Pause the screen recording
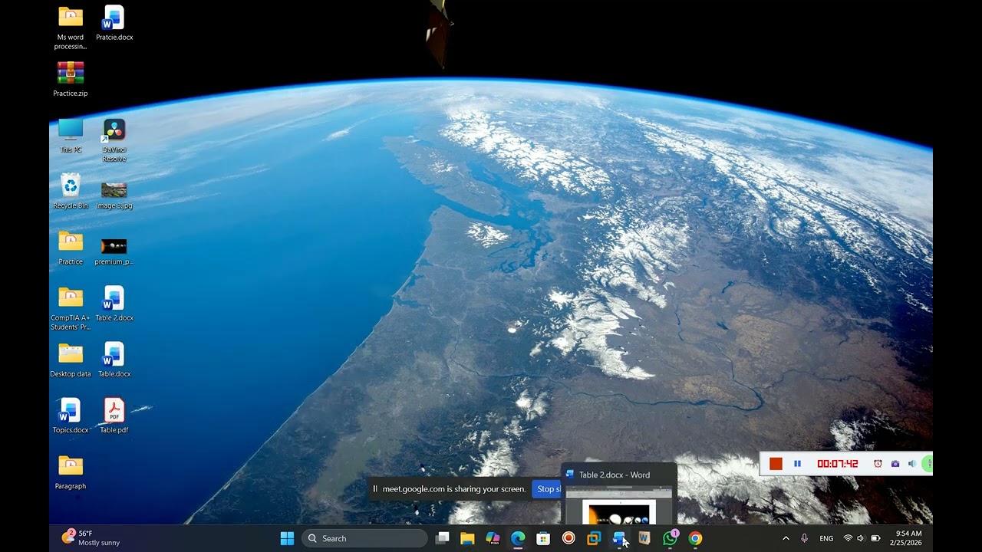This screenshot has height=552, width=982. click(797, 464)
